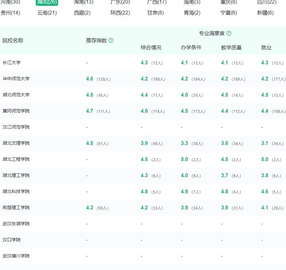The width and height of the screenshot is (286, 270).
Task: Click the 教学质量 column header
Action: pyautogui.click(x=231, y=47)
